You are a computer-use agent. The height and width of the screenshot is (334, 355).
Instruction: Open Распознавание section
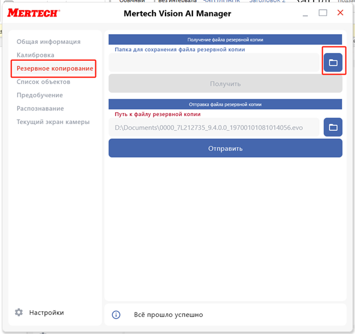click(x=40, y=109)
